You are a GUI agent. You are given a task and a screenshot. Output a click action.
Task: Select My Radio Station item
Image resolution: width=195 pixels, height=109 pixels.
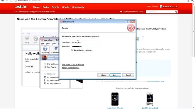tap(51, 80)
